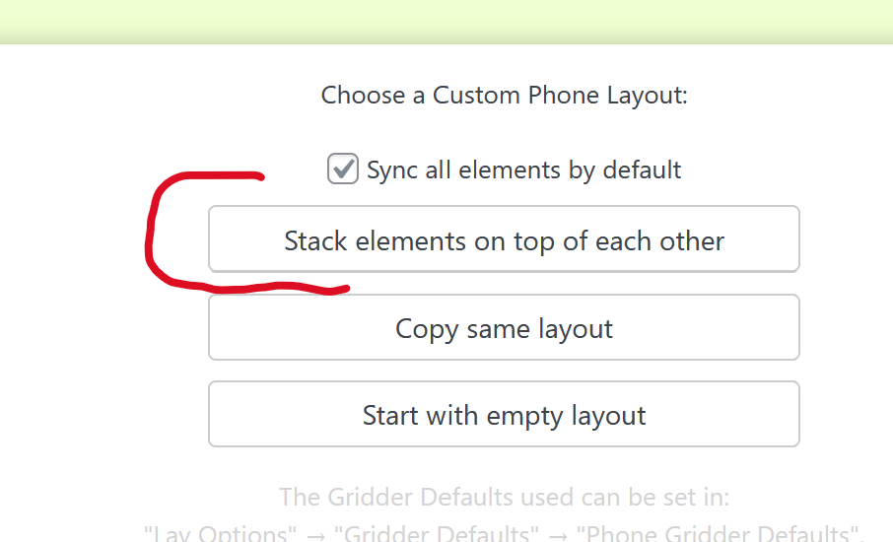Select the Copy same layout button
The width and height of the screenshot is (893, 542).
coord(504,327)
